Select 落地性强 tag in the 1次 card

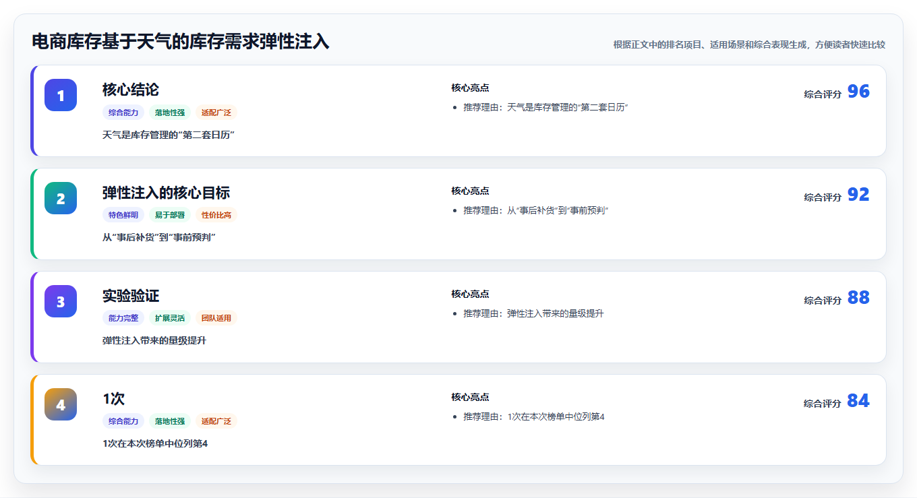[x=170, y=422]
